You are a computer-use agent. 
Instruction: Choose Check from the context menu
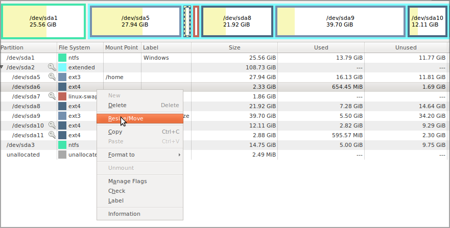116,191
